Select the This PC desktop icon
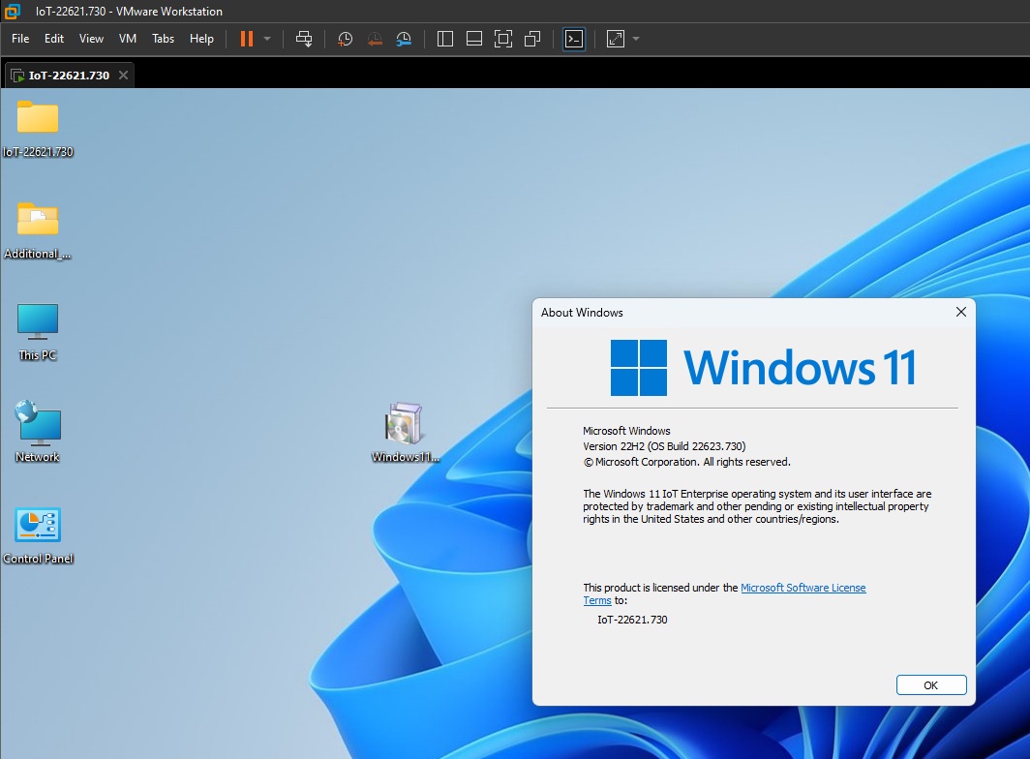 (x=38, y=332)
